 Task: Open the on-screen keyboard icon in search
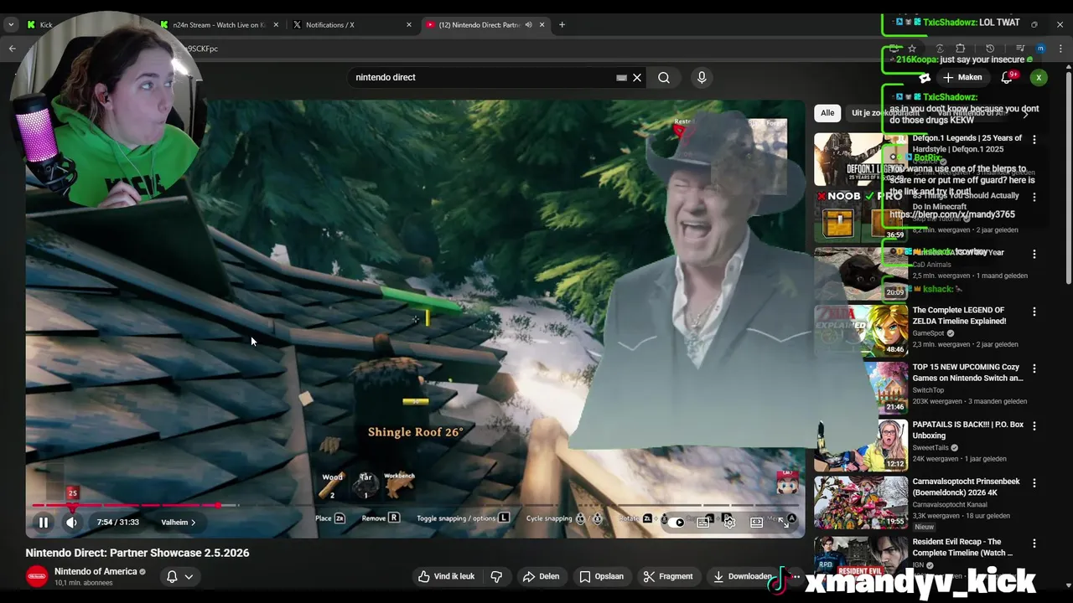[x=621, y=78]
